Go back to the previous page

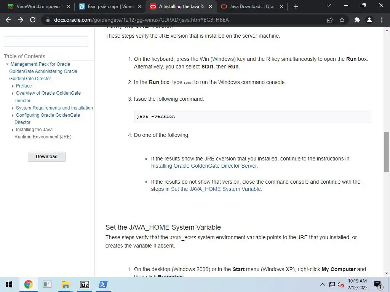pos(8,20)
